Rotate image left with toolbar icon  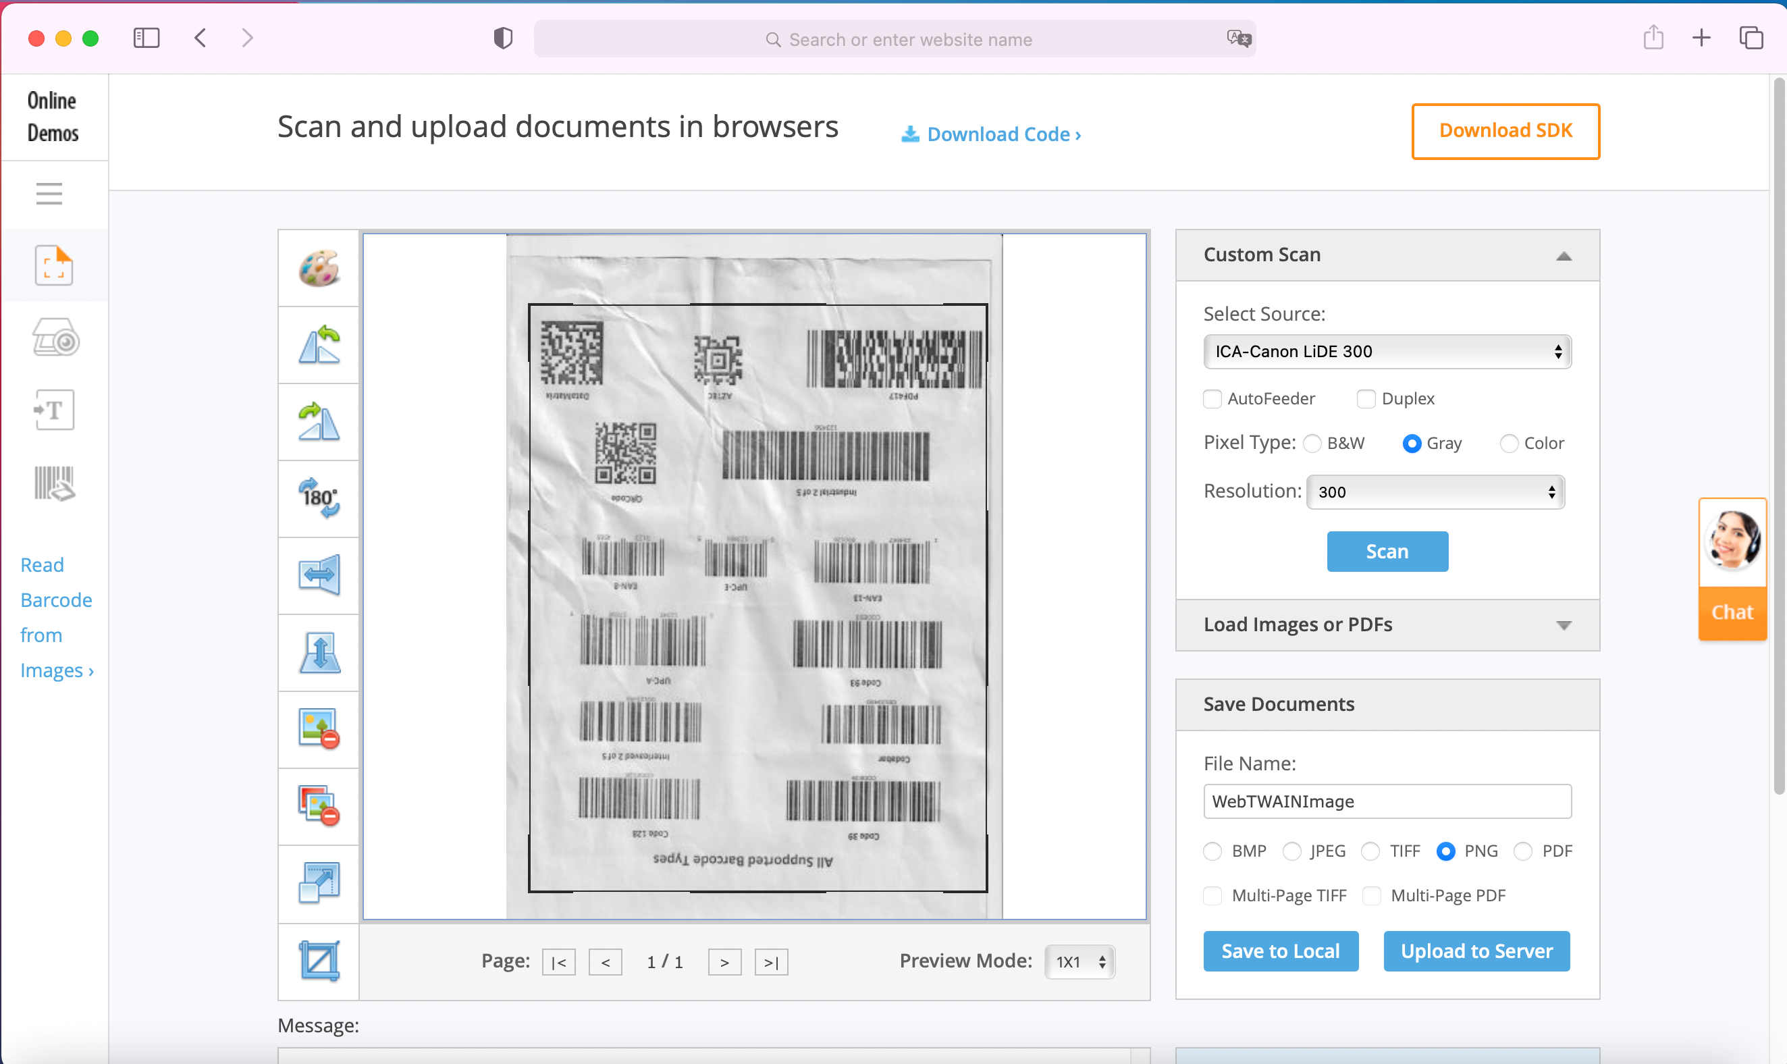319,346
